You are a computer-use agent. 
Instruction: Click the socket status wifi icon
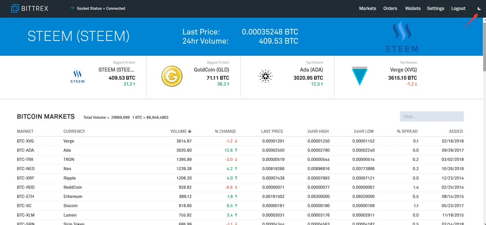pyautogui.click(x=73, y=8)
